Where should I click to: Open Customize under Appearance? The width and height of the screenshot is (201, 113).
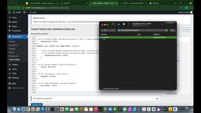pyautogui.click(x=13, y=45)
